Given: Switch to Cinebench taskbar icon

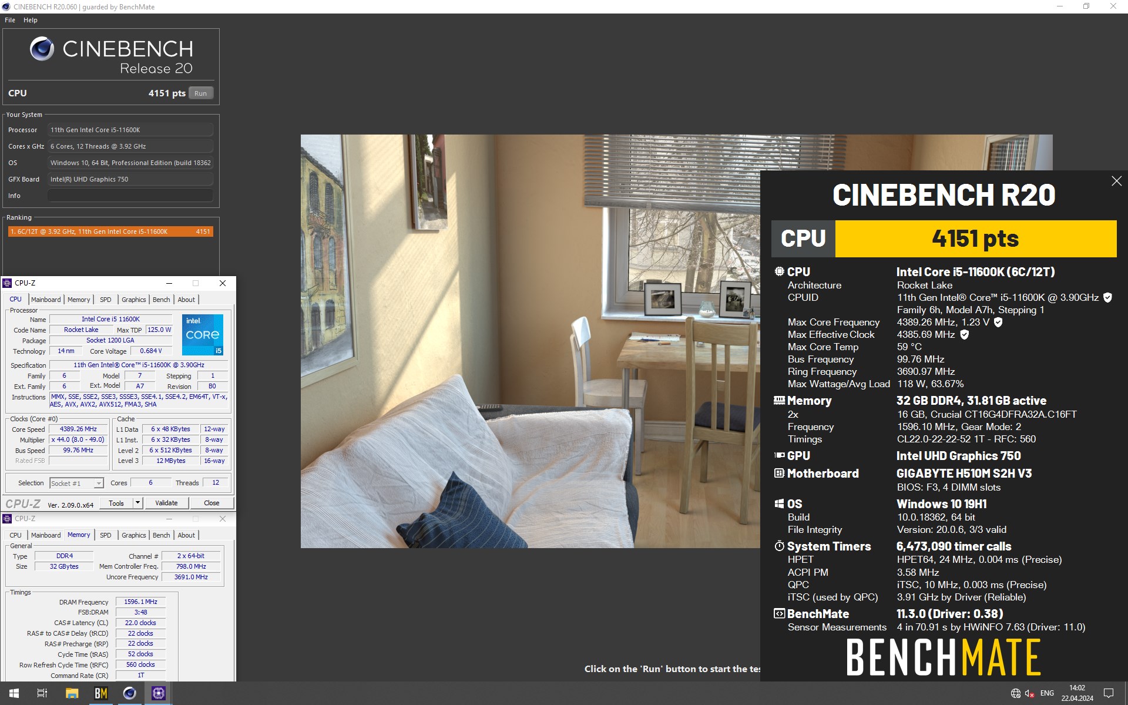Looking at the screenshot, I should (x=130, y=693).
